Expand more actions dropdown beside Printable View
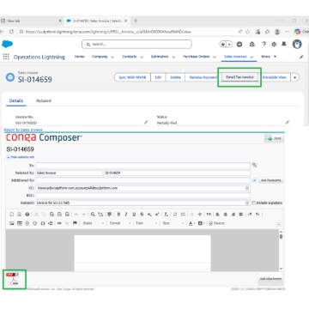Screen dimensions: 309x309 (295, 77)
